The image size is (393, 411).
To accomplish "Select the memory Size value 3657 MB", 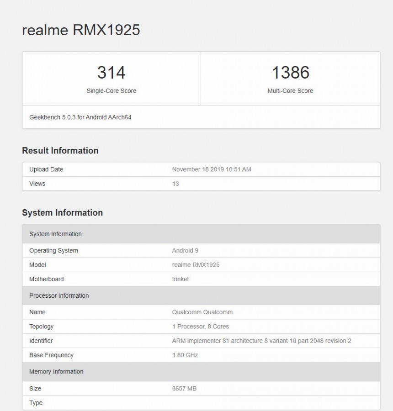I will click(184, 389).
